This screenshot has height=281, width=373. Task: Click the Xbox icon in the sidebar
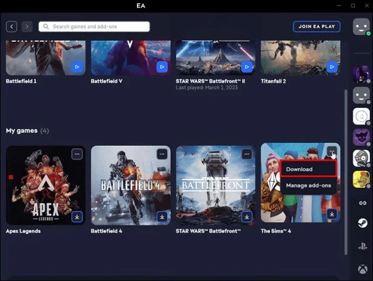[361, 269]
